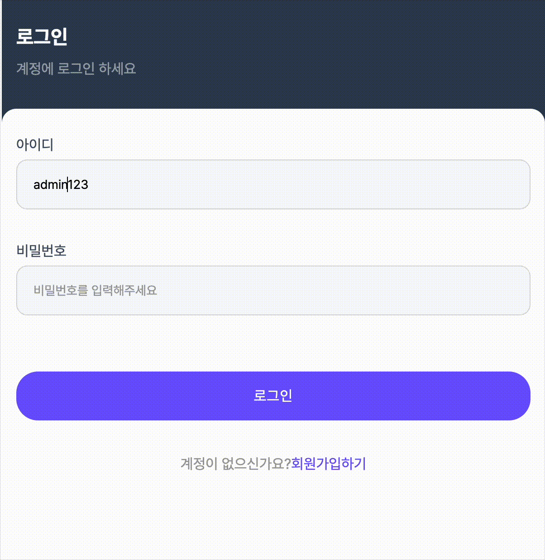Viewport: 545px width, 560px height.
Task: Click the admin123 text in the ID field
Action: pyautogui.click(x=61, y=185)
